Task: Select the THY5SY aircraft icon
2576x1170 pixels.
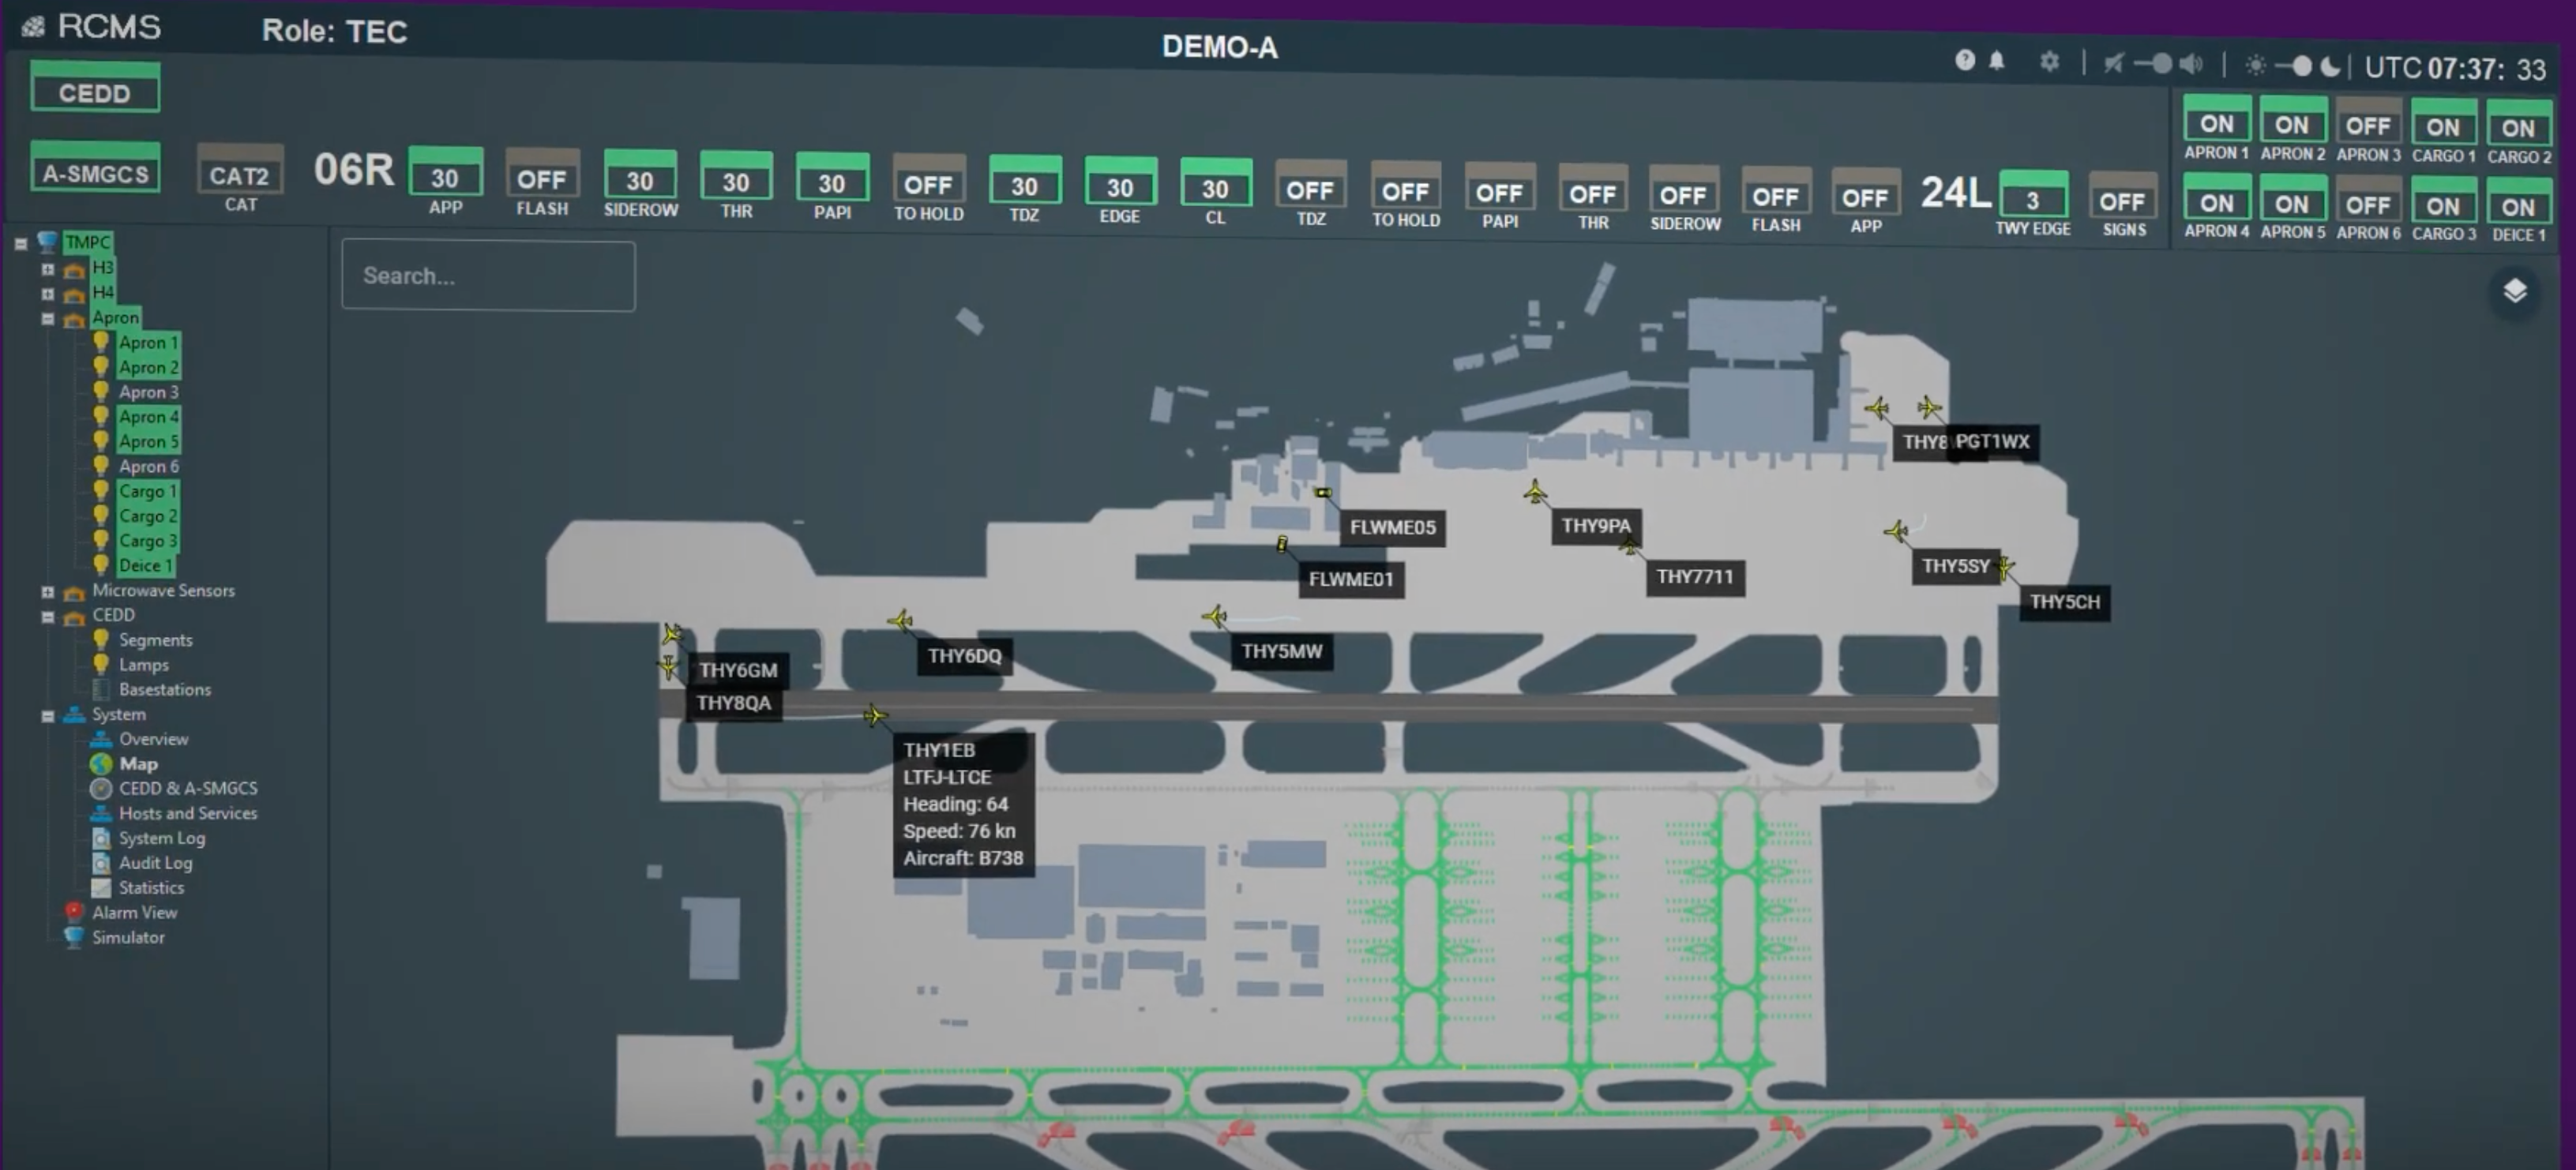Action: (x=1895, y=531)
